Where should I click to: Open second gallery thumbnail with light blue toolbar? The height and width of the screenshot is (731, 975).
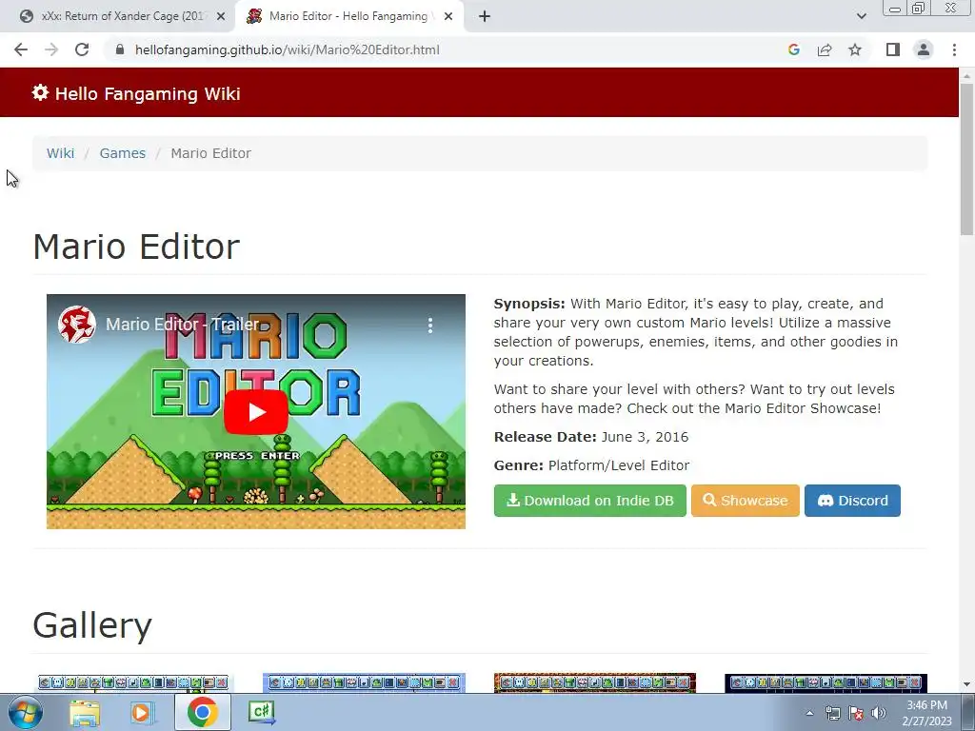coord(364,683)
